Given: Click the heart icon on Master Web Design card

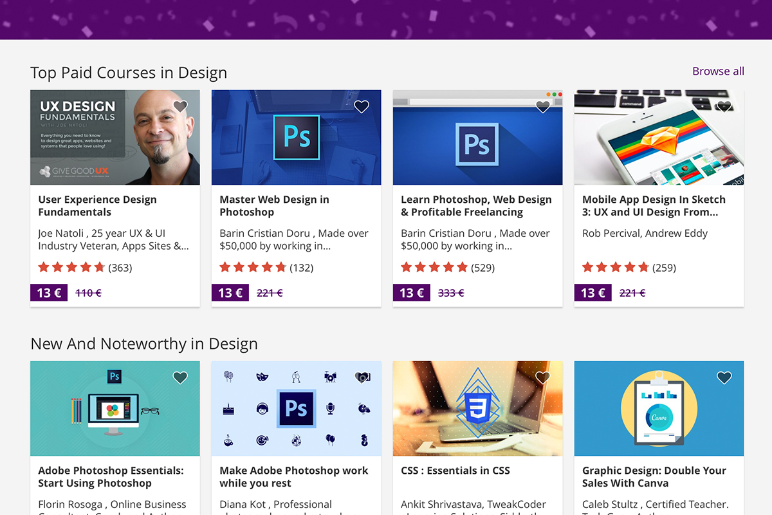Looking at the screenshot, I should [x=362, y=106].
